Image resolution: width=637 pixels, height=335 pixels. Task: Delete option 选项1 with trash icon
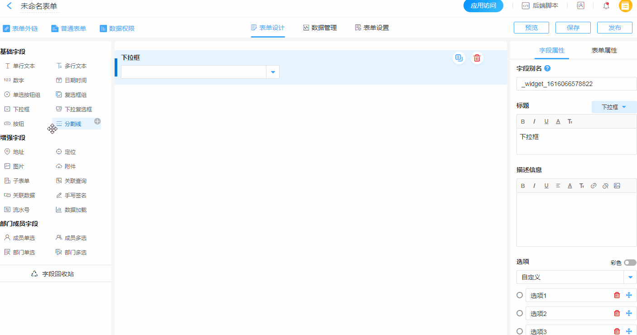(x=617, y=295)
